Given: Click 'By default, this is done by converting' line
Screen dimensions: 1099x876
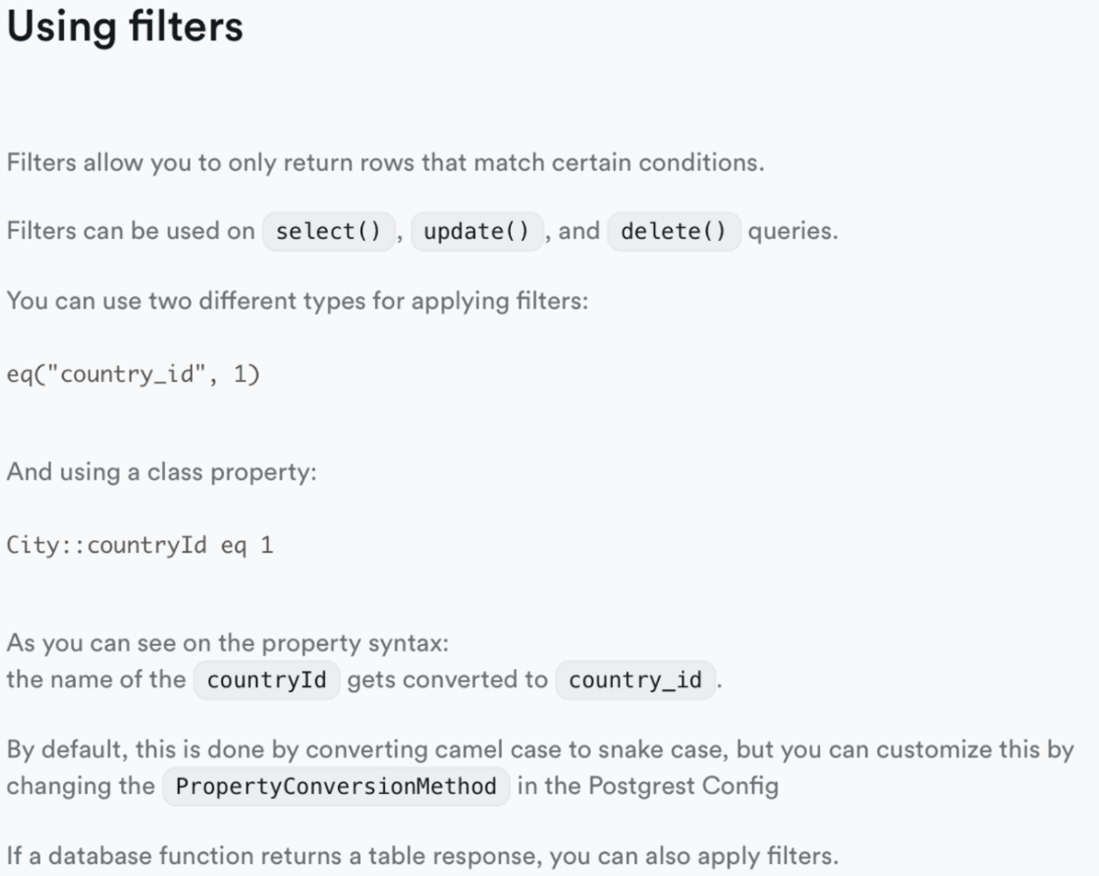Looking at the screenshot, I should [x=540, y=750].
